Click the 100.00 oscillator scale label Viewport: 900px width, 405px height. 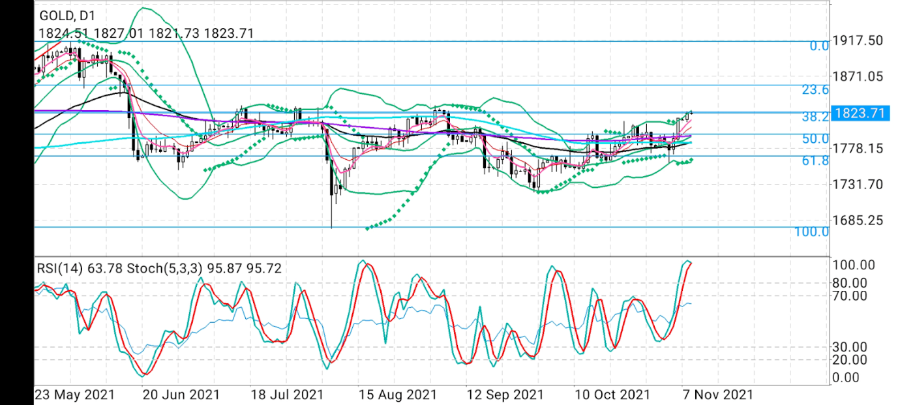click(x=854, y=265)
